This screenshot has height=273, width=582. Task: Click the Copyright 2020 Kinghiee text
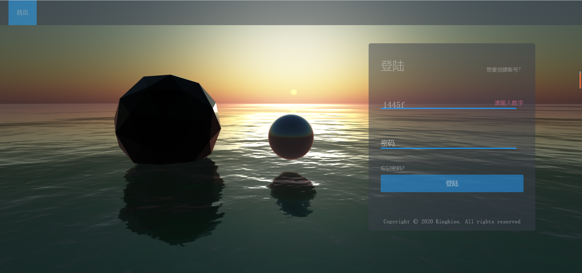[x=451, y=221]
